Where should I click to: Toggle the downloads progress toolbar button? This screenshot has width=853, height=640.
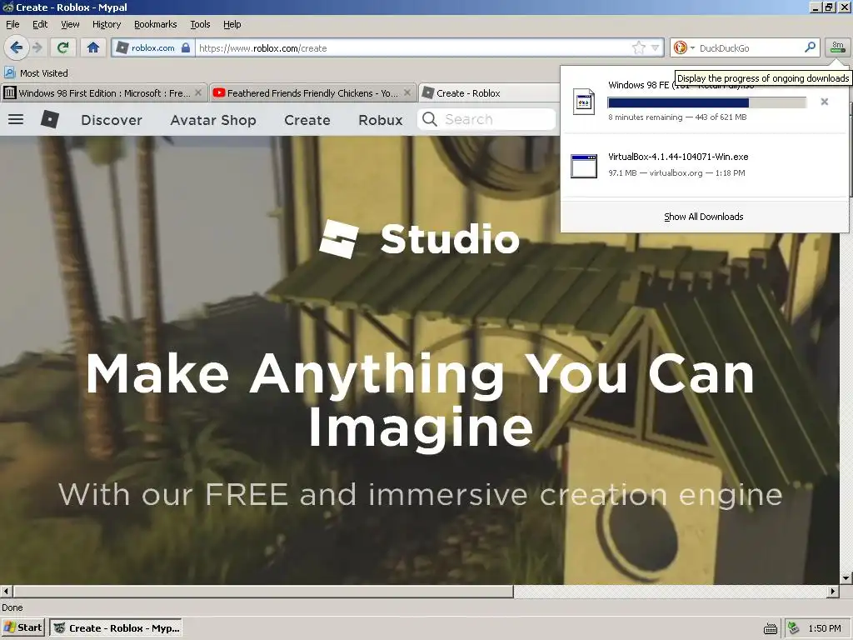tap(838, 47)
